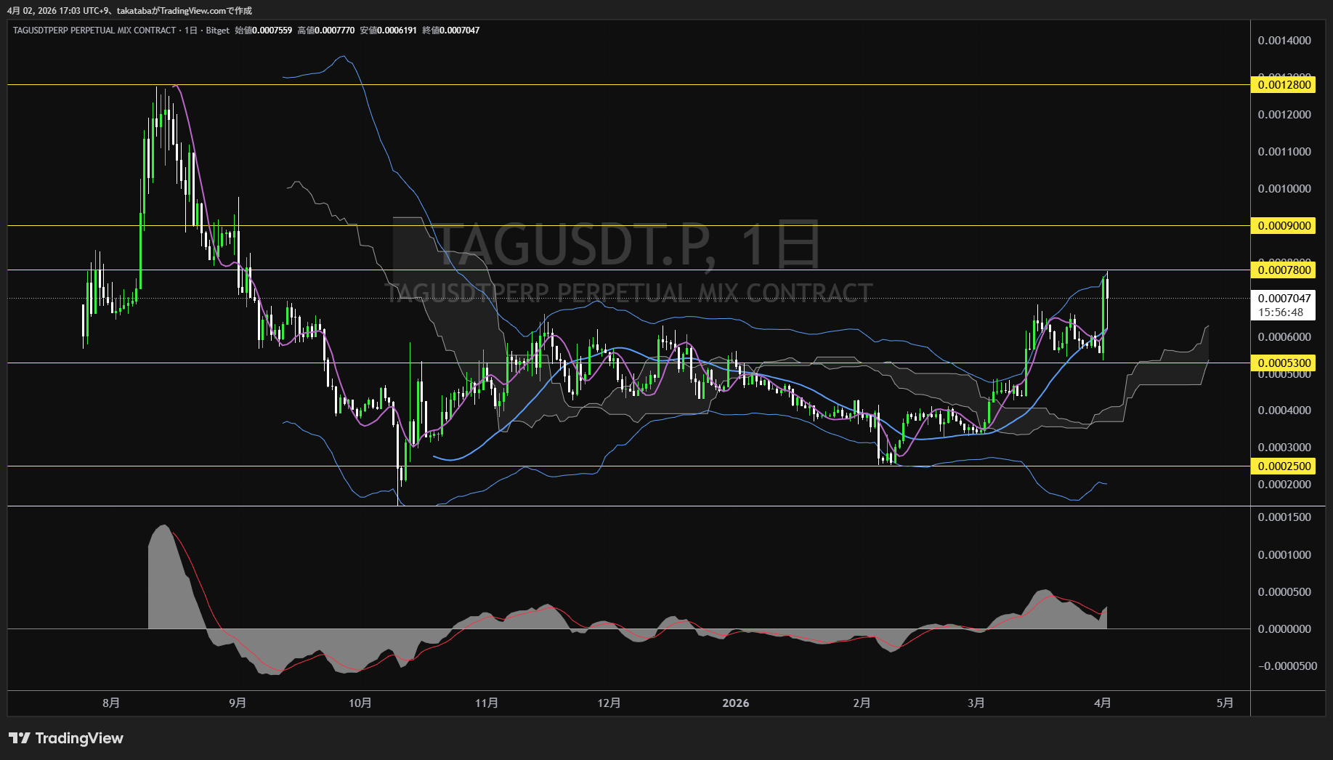Click the 4月 time axis label
Screen dimensions: 1333x760
point(1102,703)
